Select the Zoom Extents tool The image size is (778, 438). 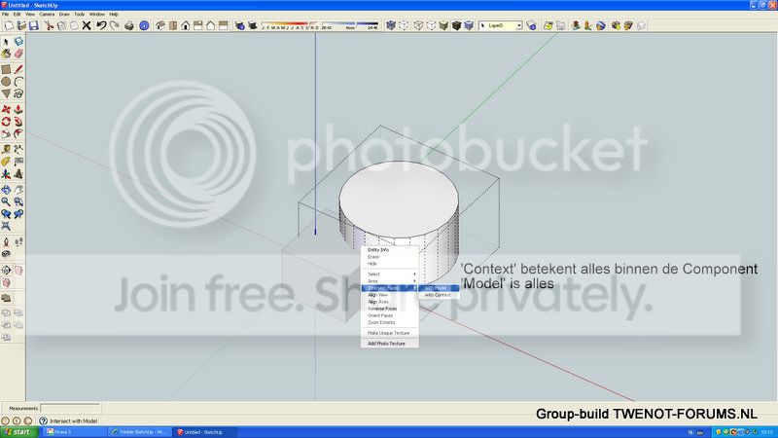pos(6,227)
